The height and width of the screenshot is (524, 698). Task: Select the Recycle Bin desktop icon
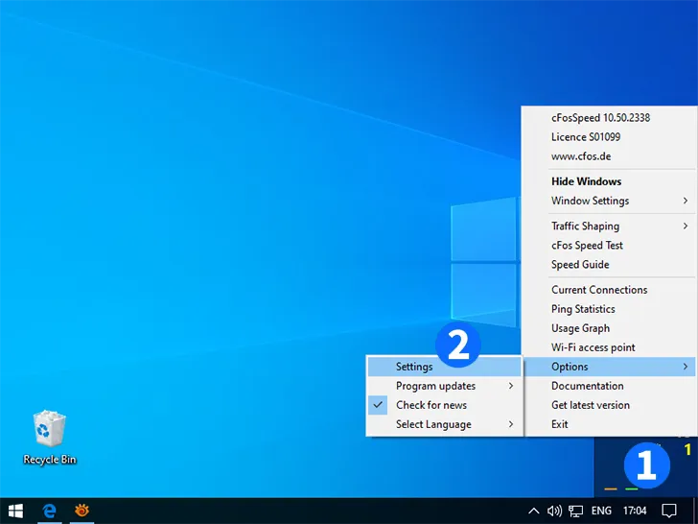click(50, 438)
